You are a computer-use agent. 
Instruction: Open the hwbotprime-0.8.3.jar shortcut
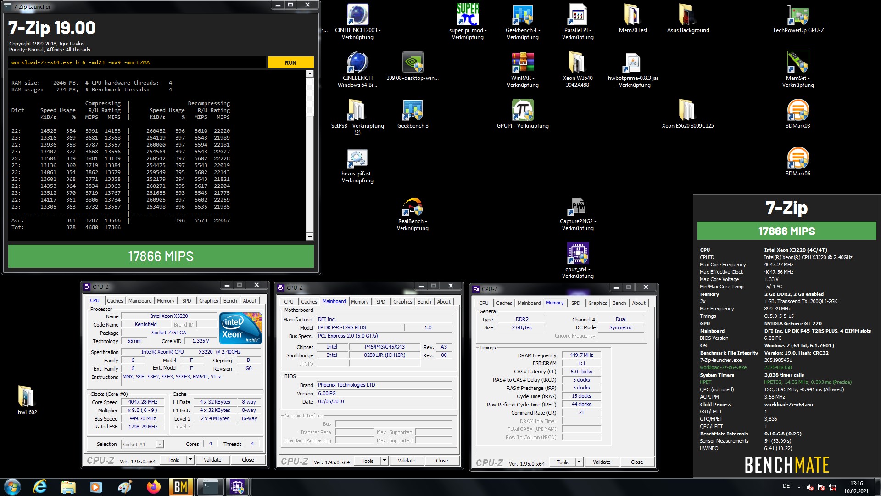633,69
